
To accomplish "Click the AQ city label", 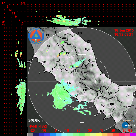I will point(86,73).
